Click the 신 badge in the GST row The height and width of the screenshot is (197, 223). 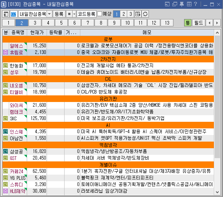click(x=6, y=158)
